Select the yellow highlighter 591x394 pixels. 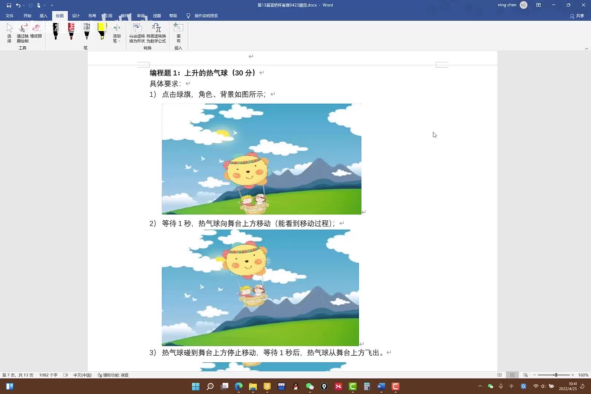coord(103,31)
